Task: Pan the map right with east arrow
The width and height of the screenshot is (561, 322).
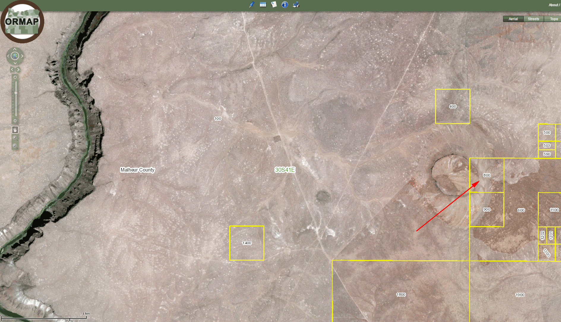Action: (22, 56)
